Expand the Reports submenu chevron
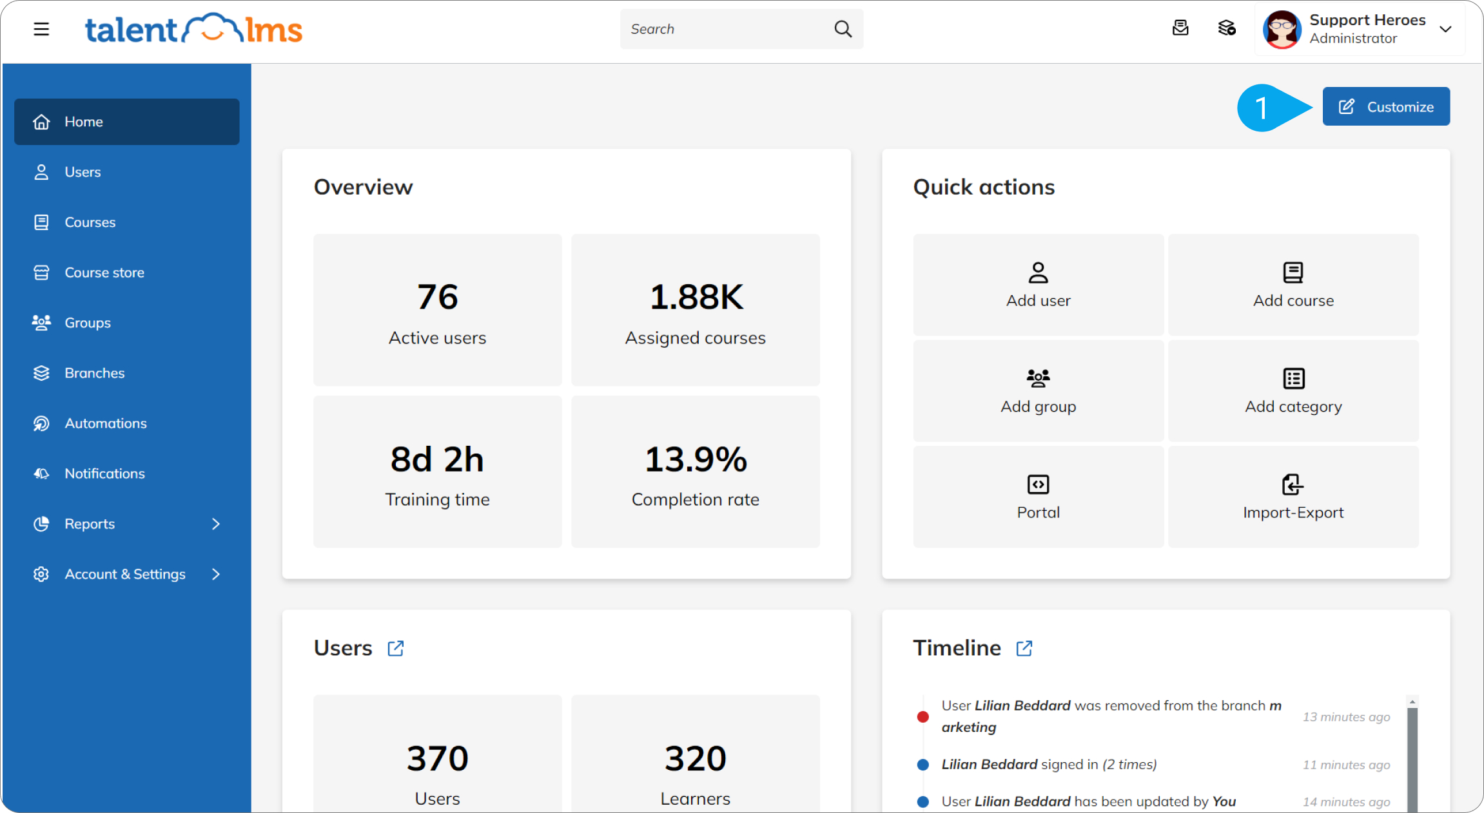Viewport: 1484px width, 813px height. pyautogui.click(x=216, y=524)
